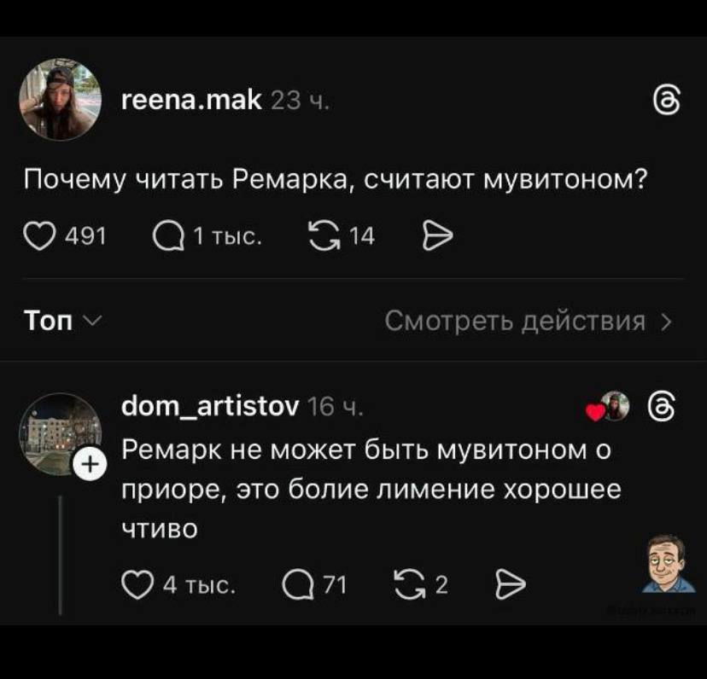This screenshot has height=679, width=707.
Task: Click Threads logo on dom_artistov reply
Action: (663, 407)
